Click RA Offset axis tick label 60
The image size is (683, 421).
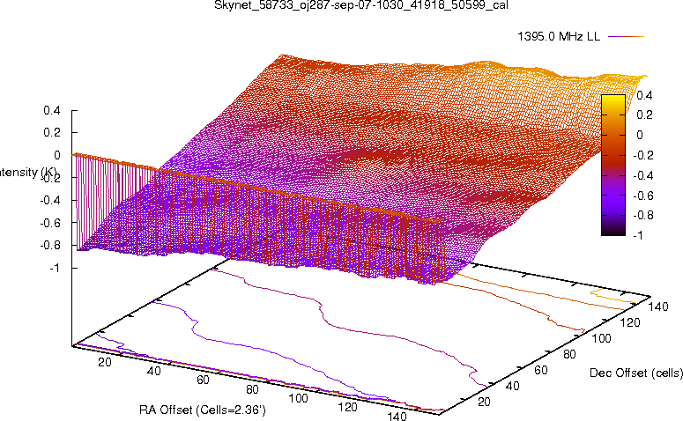[203, 380]
